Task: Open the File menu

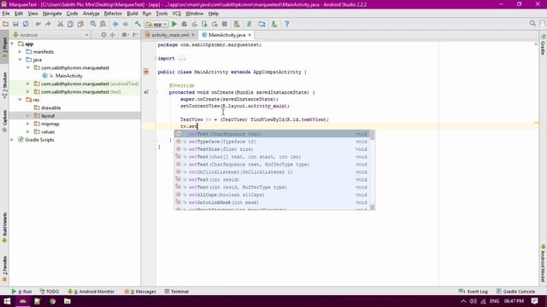Action: (6, 14)
